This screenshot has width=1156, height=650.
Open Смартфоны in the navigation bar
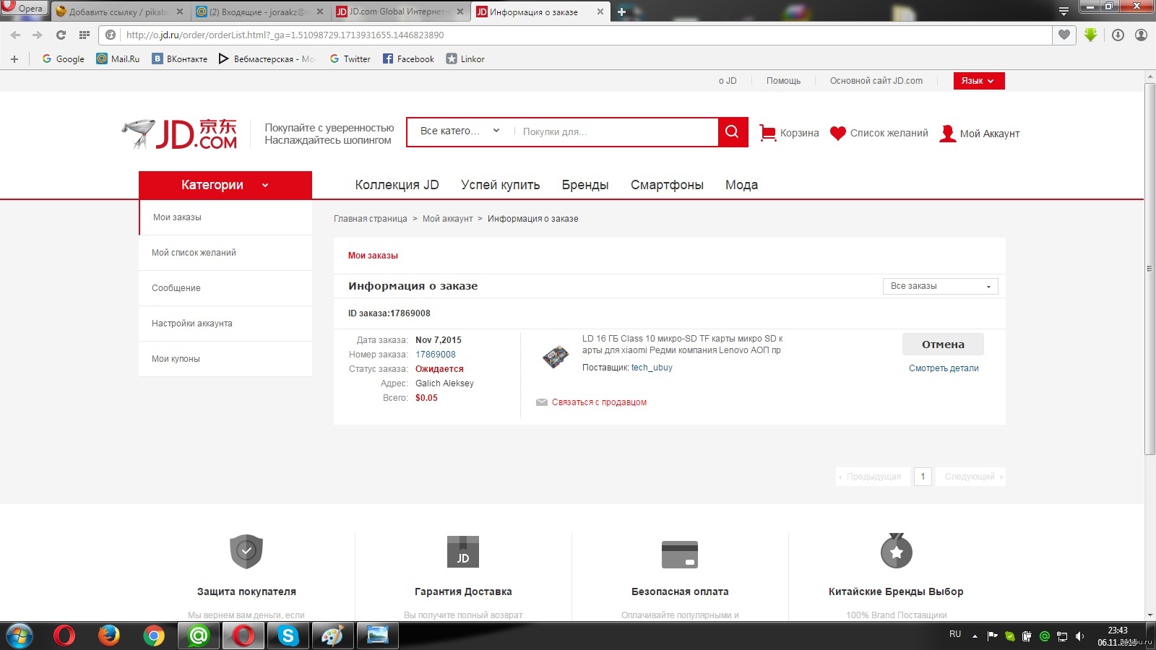point(666,185)
